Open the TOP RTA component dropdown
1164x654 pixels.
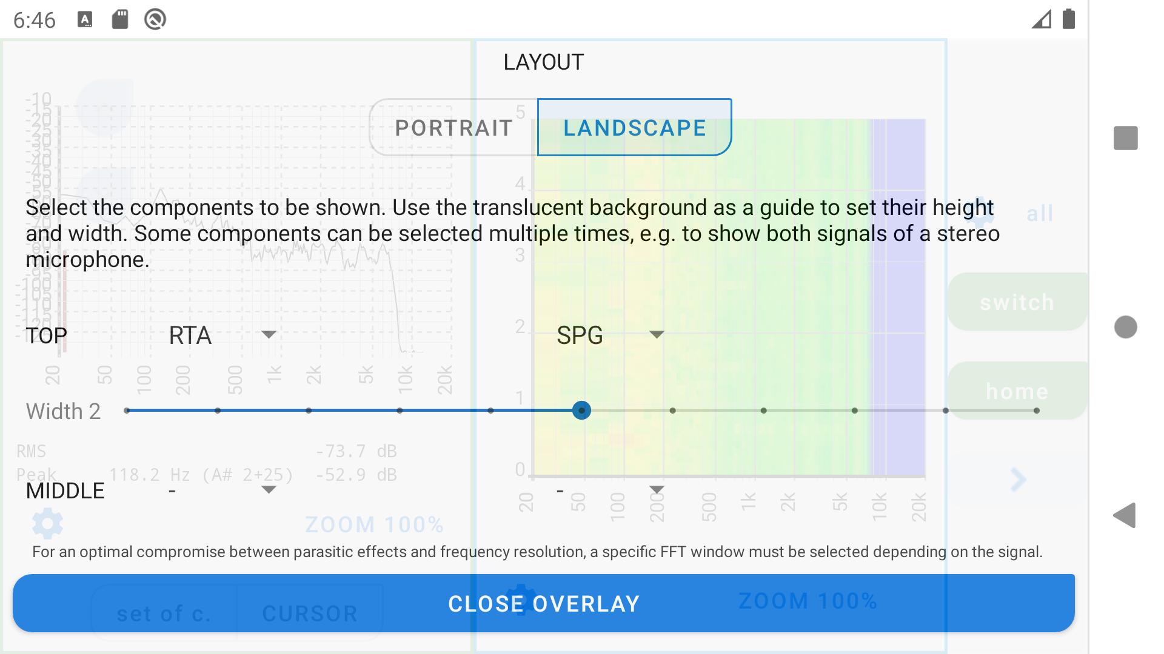(x=222, y=335)
